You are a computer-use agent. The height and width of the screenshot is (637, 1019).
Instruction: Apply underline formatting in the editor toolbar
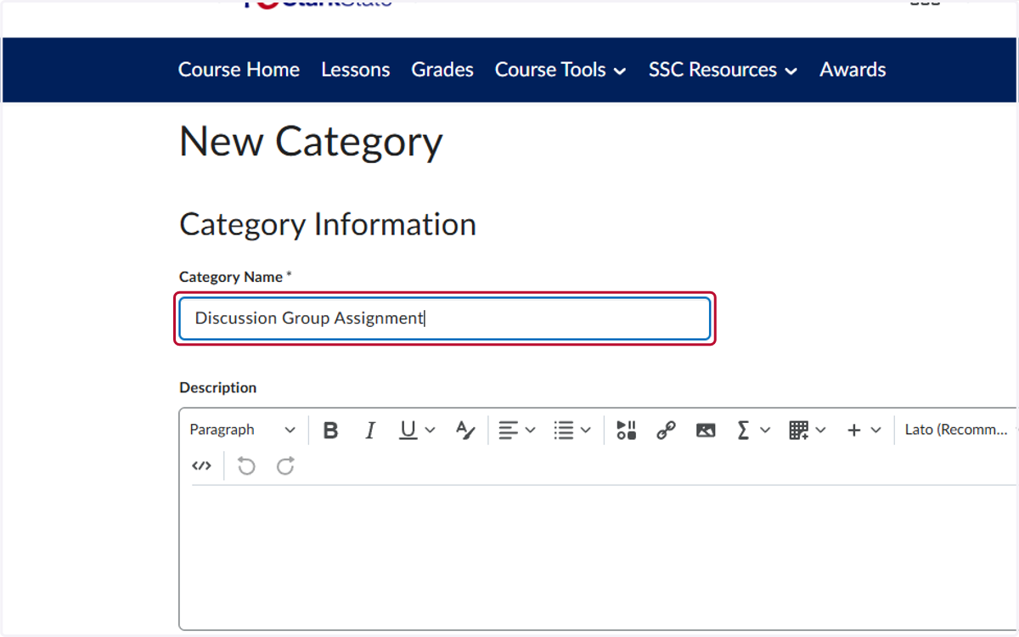click(x=408, y=431)
